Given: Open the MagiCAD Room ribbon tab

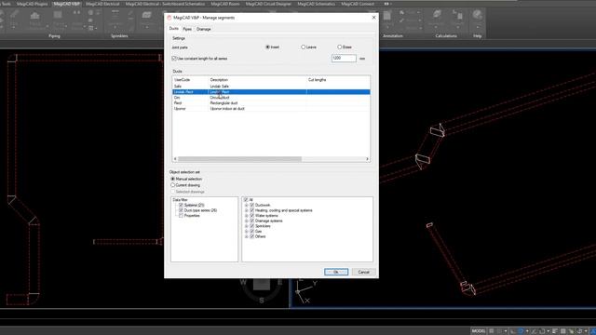Looking at the screenshot, I should pos(225,4).
